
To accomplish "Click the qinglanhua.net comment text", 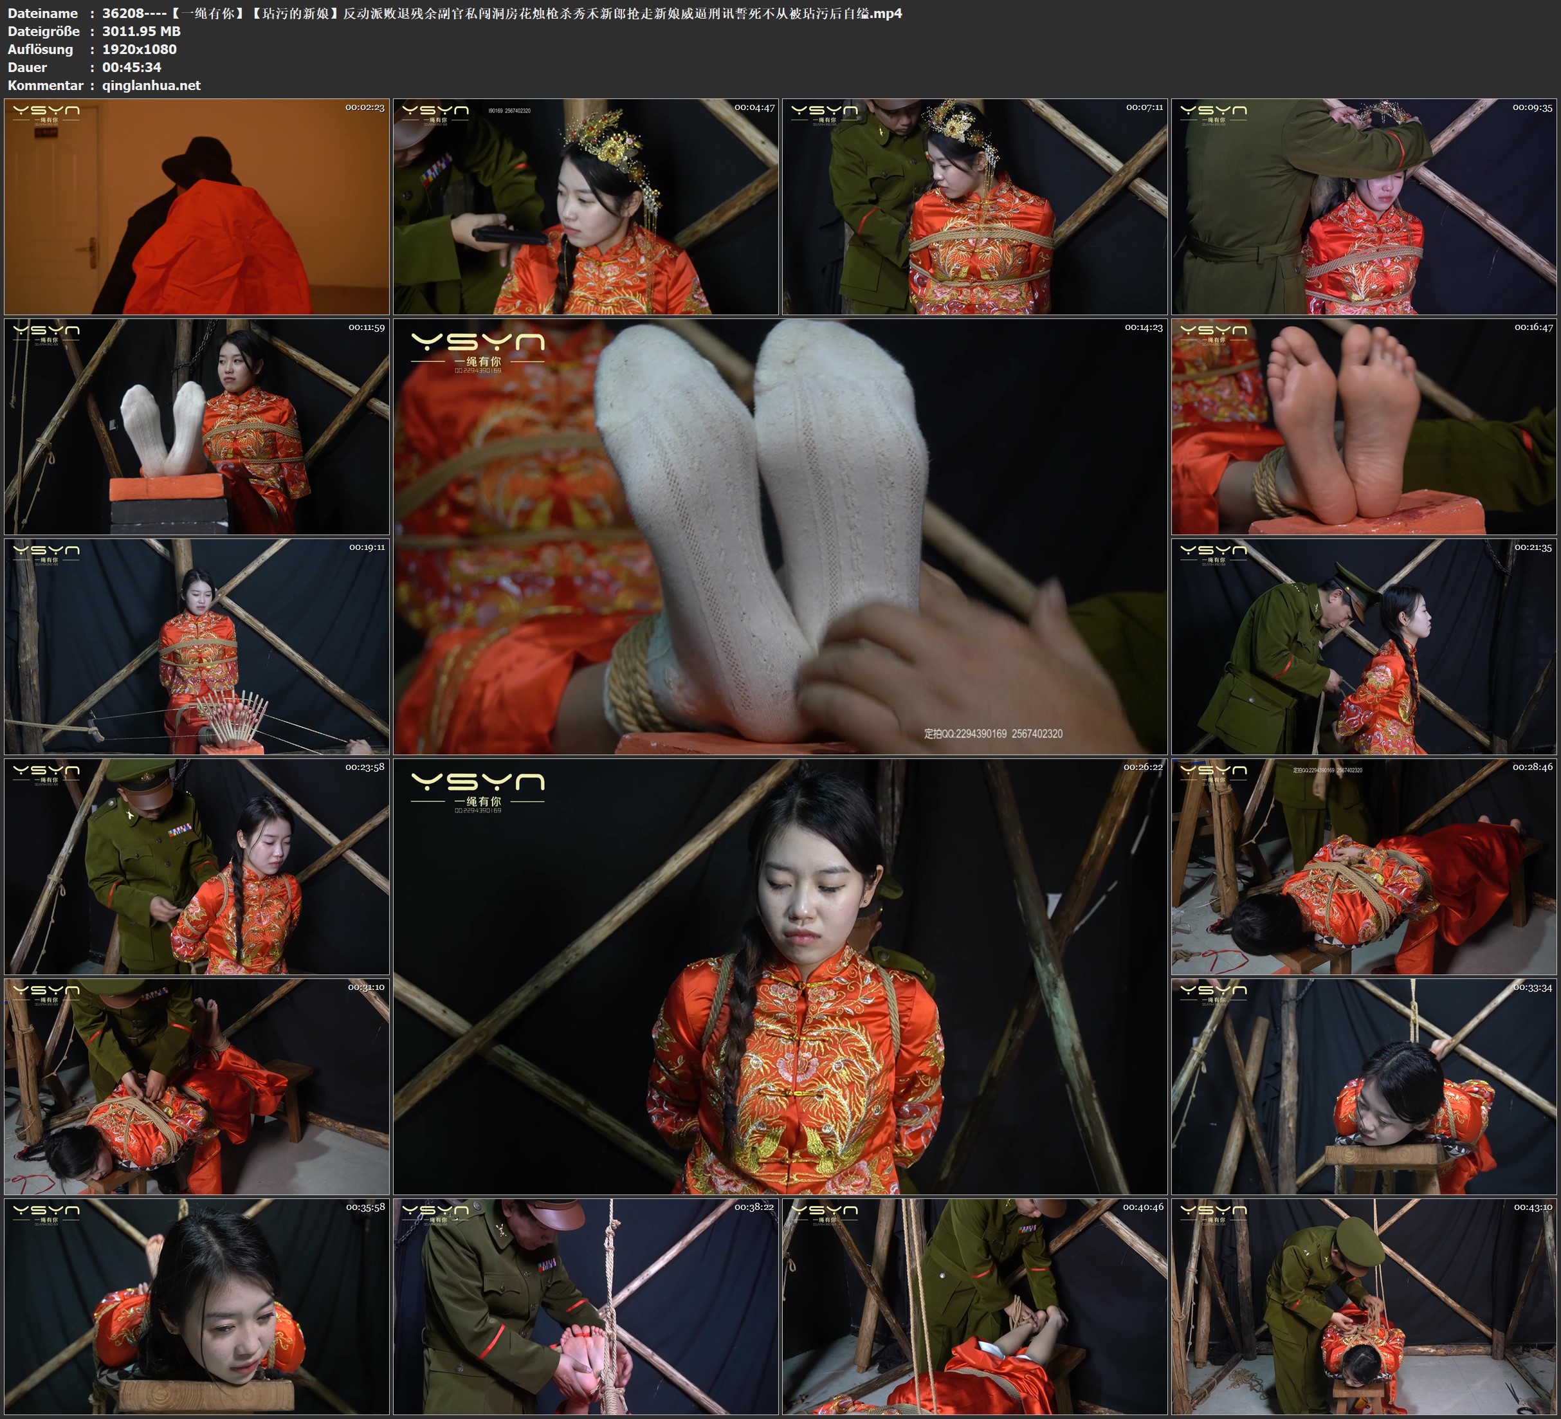I will [151, 85].
